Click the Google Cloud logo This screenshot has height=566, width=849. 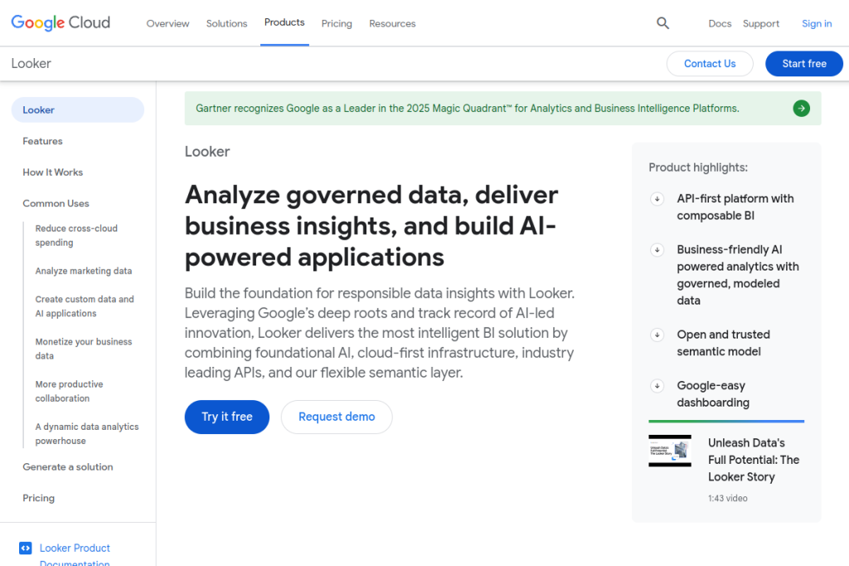click(x=61, y=22)
